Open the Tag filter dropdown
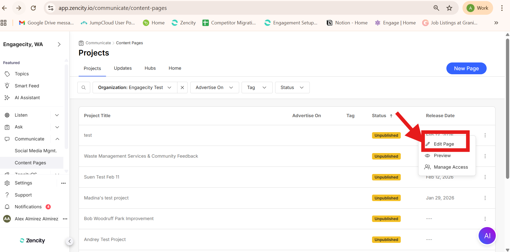Viewport: 510px width, 252px height. 257,88
